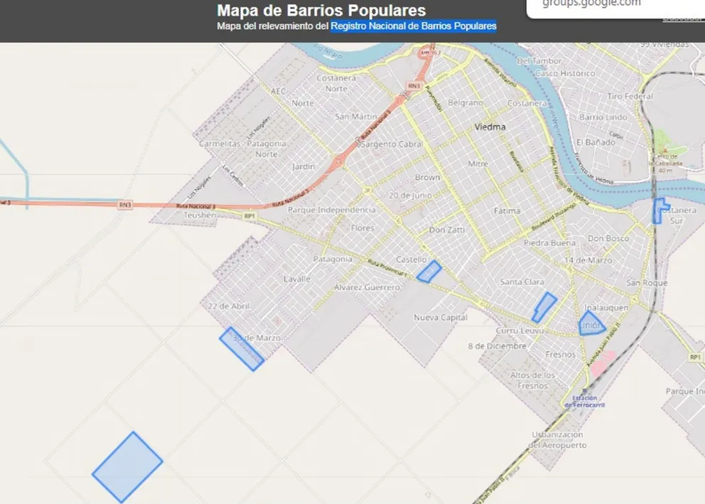This screenshot has height=504, width=705.
Task: Click the San Roque label
Action: 647,283
